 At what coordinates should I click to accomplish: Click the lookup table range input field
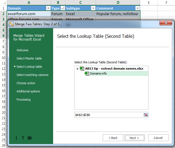[108, 115]
